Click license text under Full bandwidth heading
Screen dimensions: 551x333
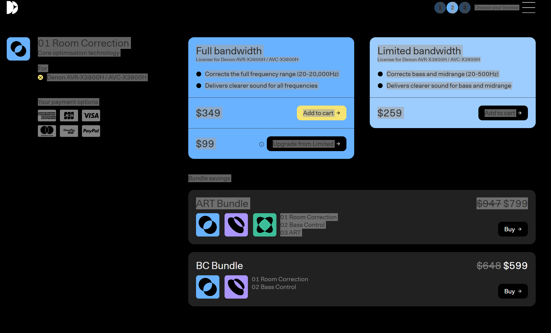tap(247, 60)
